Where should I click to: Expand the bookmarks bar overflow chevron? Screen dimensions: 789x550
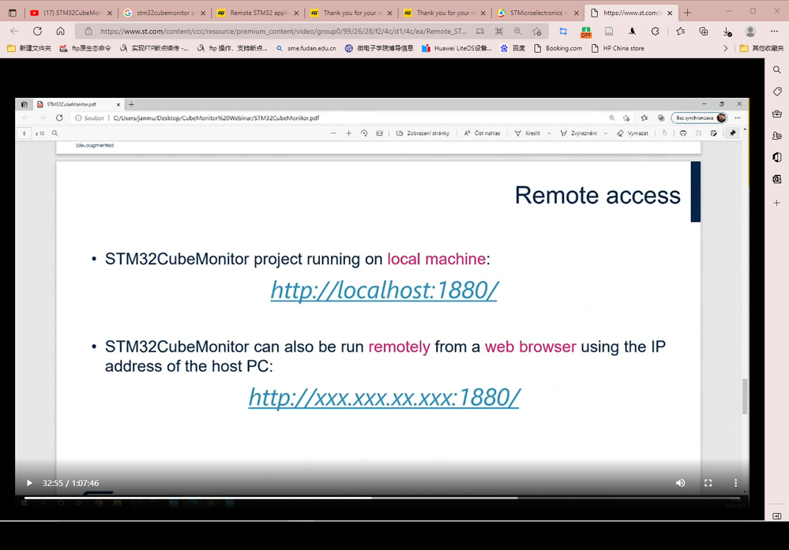[725, 48]
